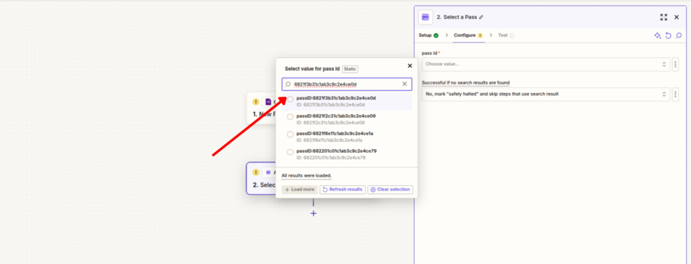691x264 pixels.
Task: Close the Select a Pass side panel
Action: pos(676,17)
